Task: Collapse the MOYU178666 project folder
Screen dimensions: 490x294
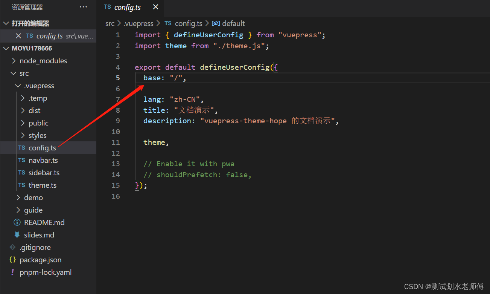Action: click(6, 48)
